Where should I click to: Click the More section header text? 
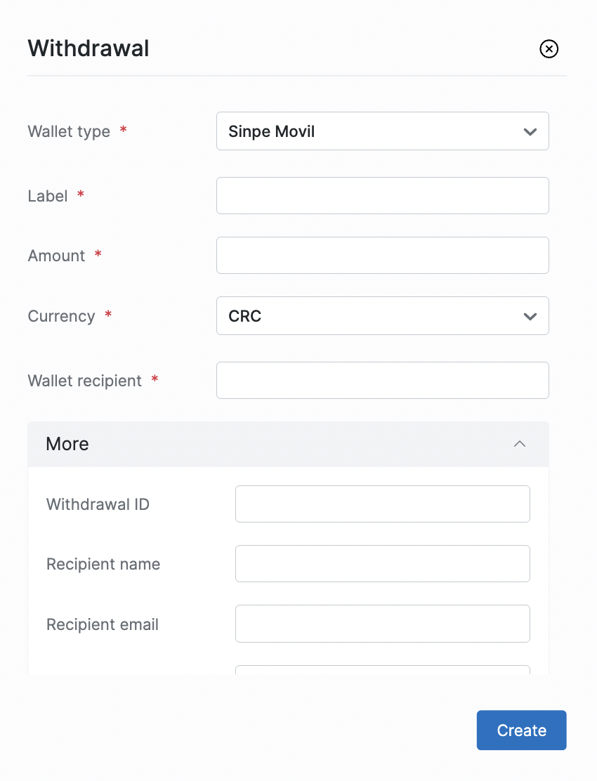click(67, 444)
